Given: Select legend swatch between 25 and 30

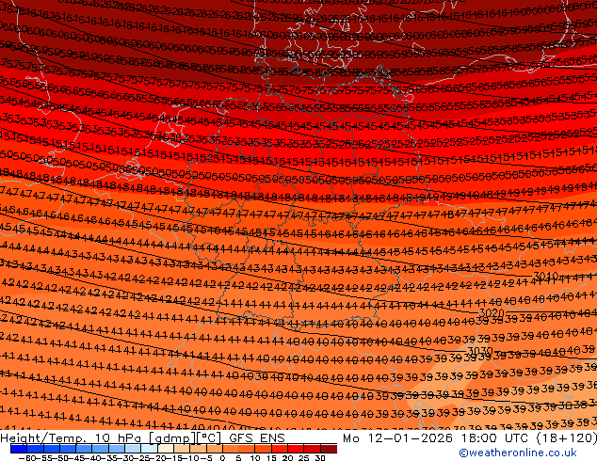Looking at the screenshot, I should point(313,449).
